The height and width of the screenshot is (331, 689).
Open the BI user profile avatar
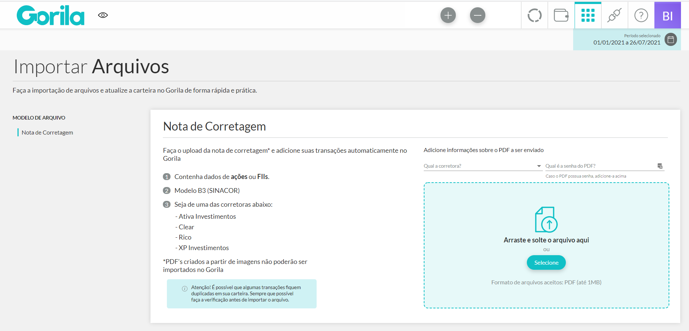click(x=668, y=15)
